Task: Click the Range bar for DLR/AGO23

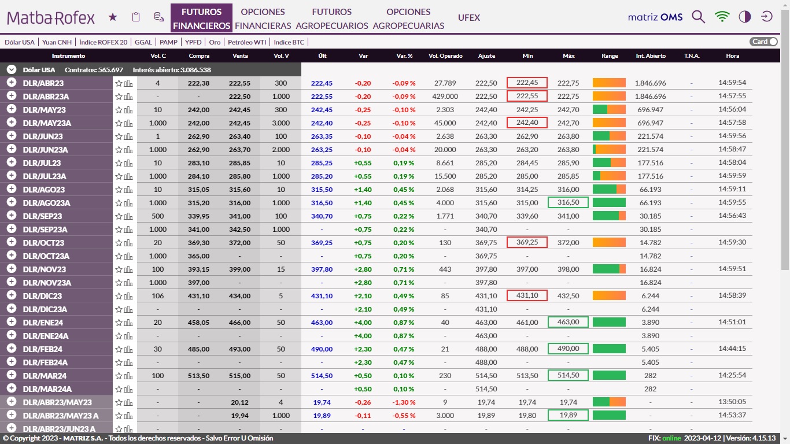Action: [x=609, y=190]
